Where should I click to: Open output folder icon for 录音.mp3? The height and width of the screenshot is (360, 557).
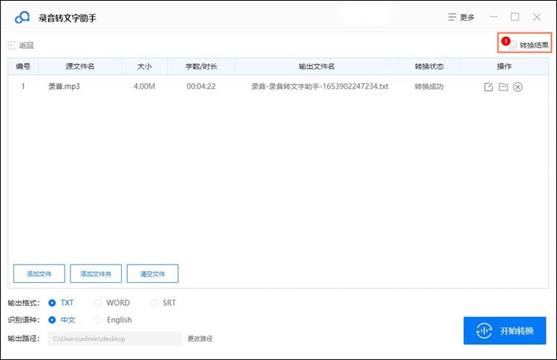[x=503, y=87]
